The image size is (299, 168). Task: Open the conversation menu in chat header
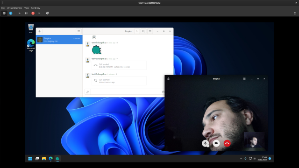pyautogui.click(x=150, y=31)
